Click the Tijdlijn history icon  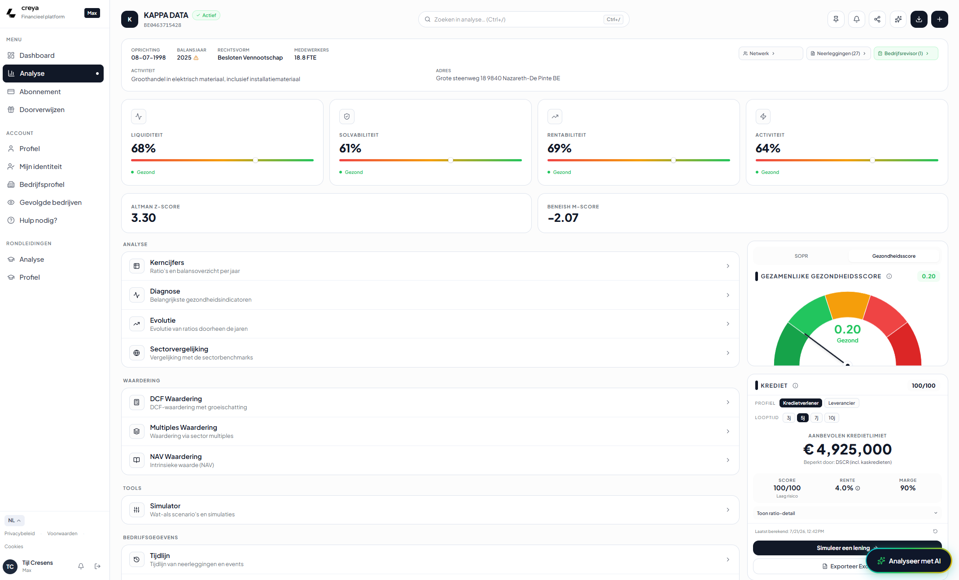pos(137,559)
